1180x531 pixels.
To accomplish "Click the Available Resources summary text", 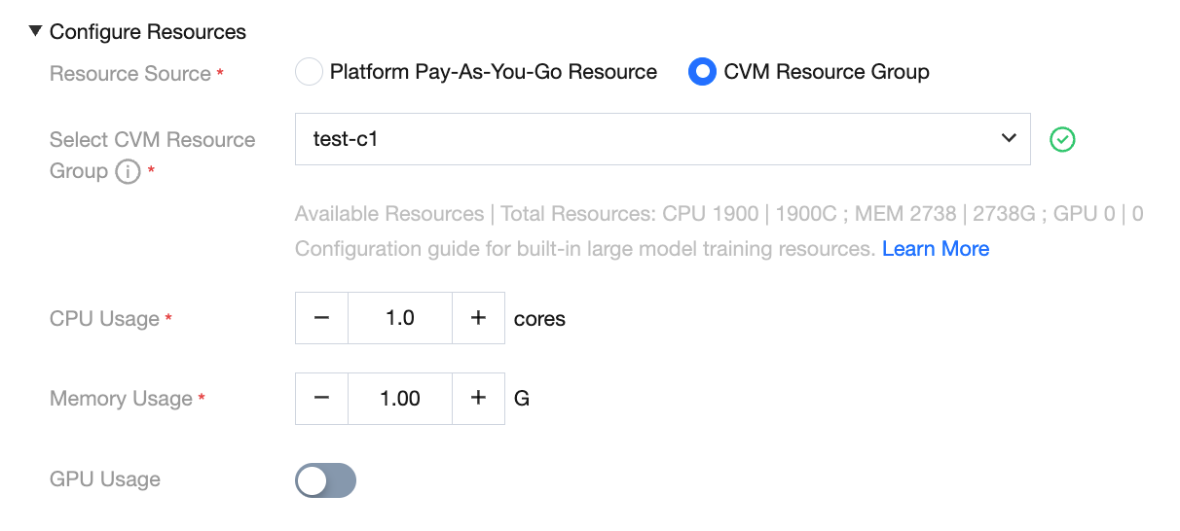I will (x=719, y=214).
